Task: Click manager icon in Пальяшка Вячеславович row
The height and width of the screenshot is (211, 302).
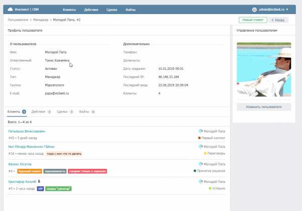Action: (201, 131)
